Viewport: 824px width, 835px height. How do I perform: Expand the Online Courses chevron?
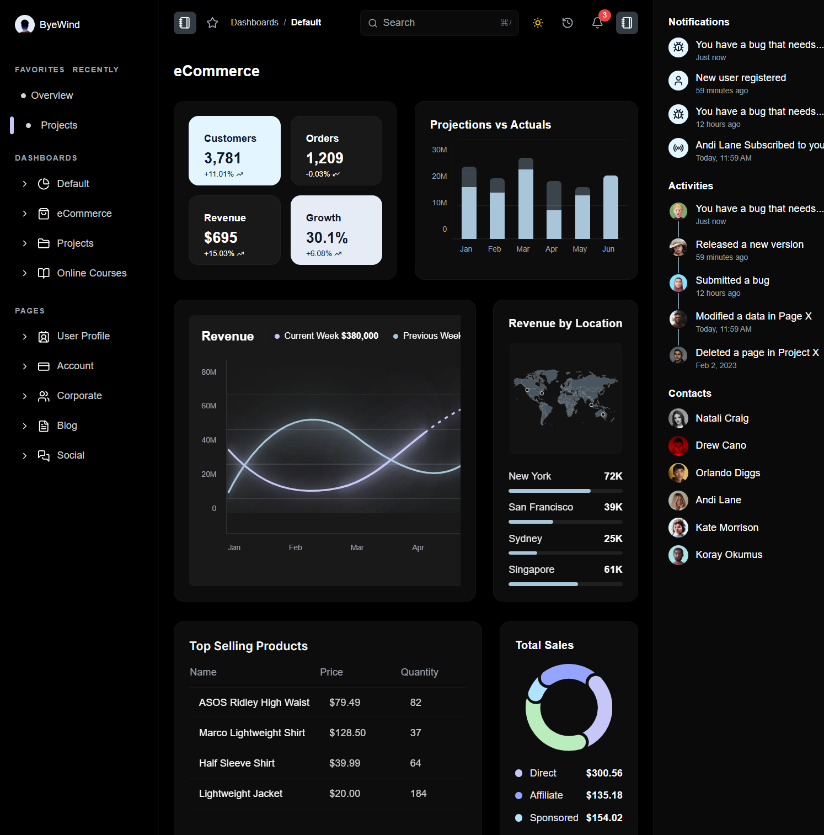click(x=25, y=273)
